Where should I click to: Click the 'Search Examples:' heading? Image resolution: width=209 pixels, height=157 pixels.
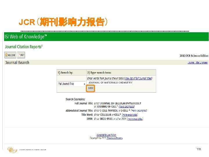point(75,99)
